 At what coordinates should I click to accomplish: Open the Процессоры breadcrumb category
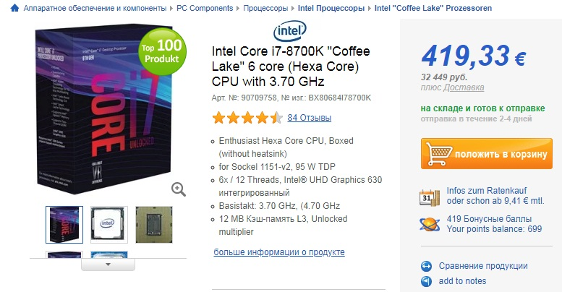point(265,8)
